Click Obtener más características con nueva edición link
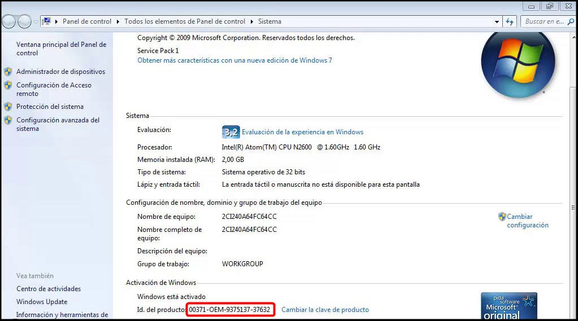 pyautogui.click(x=234, y=60)
